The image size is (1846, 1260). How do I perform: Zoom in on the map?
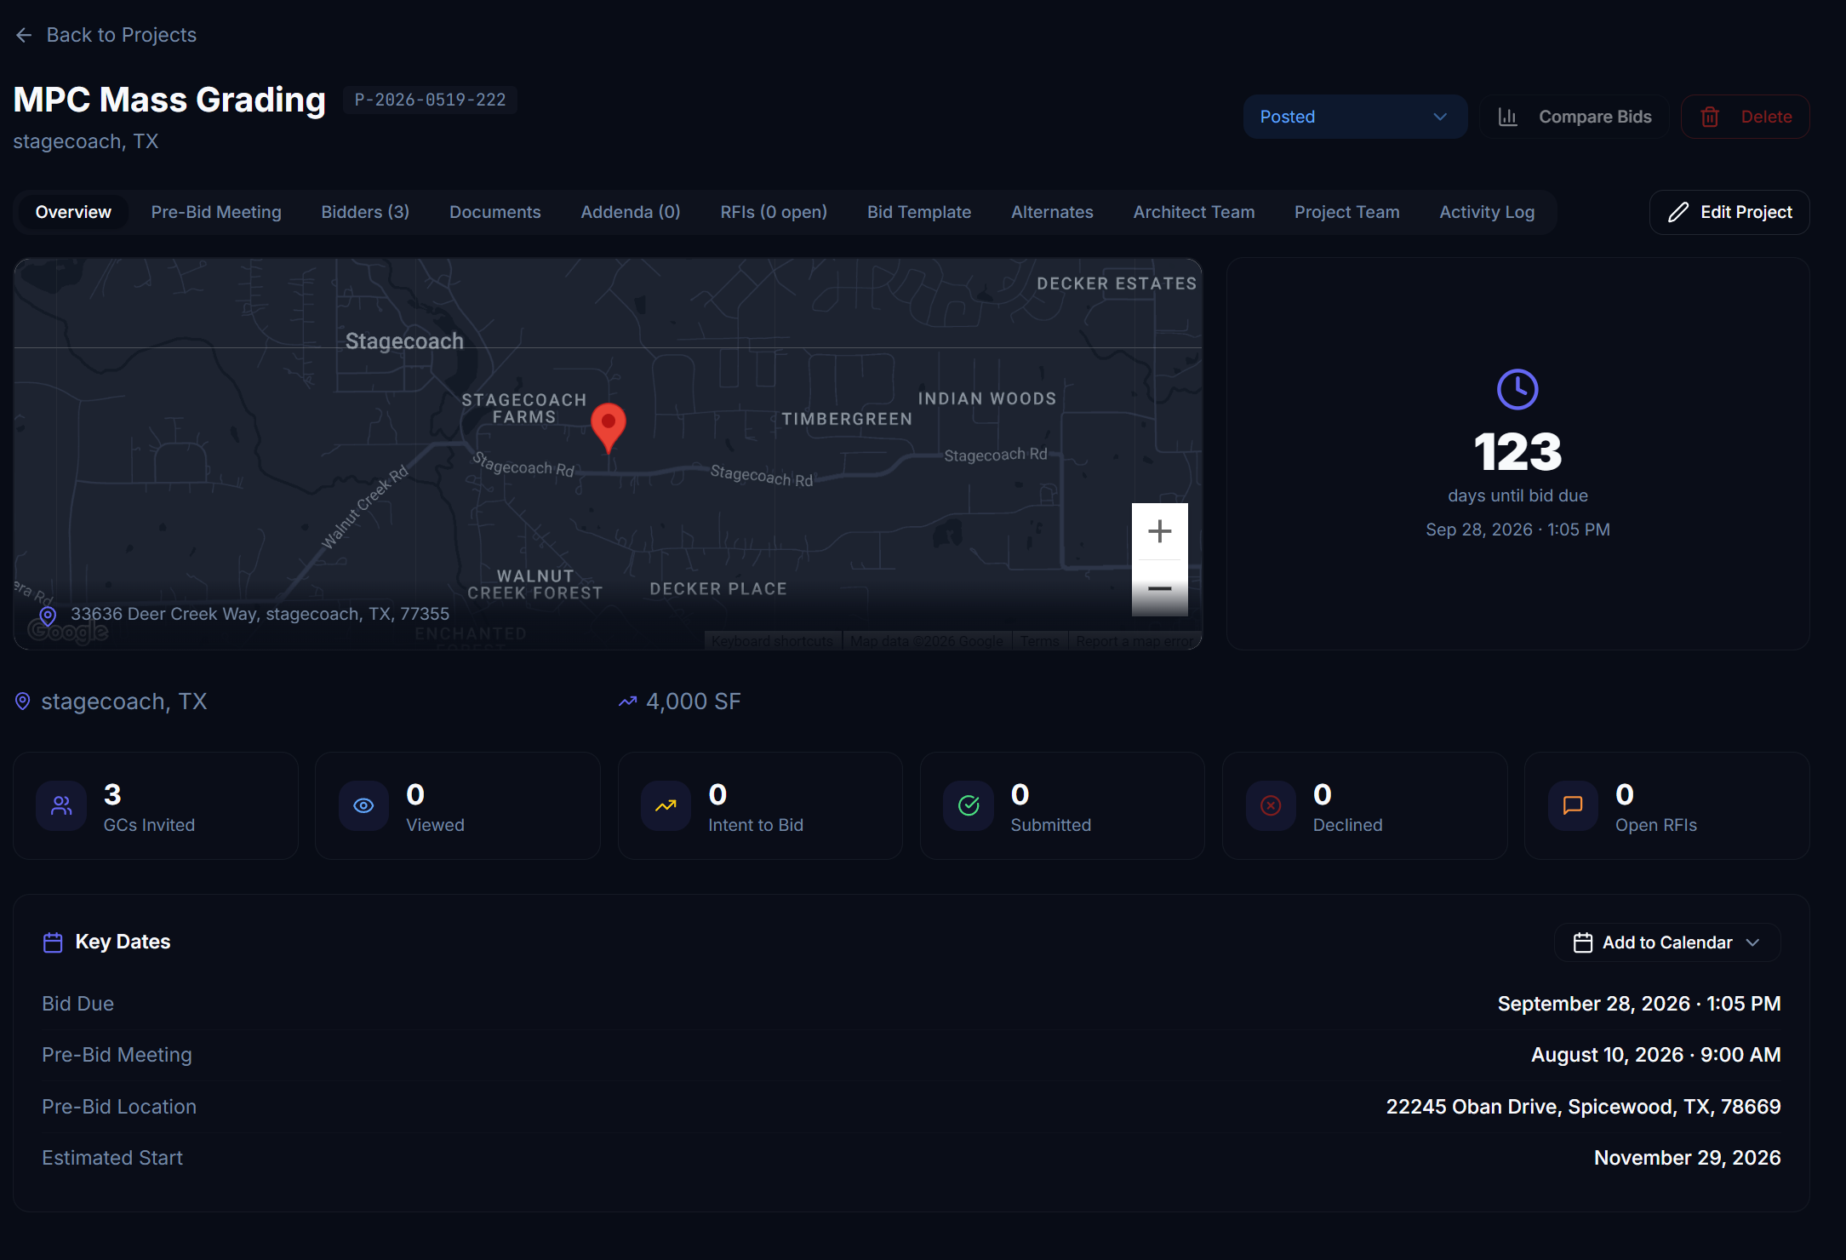click(1159, 531)
